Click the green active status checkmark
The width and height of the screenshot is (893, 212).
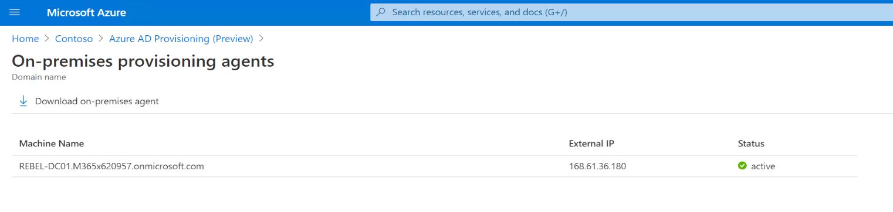(x=742, y=166)
